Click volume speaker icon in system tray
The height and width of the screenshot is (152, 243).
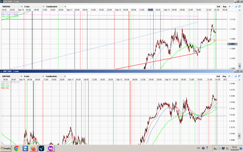coord(219,149)
